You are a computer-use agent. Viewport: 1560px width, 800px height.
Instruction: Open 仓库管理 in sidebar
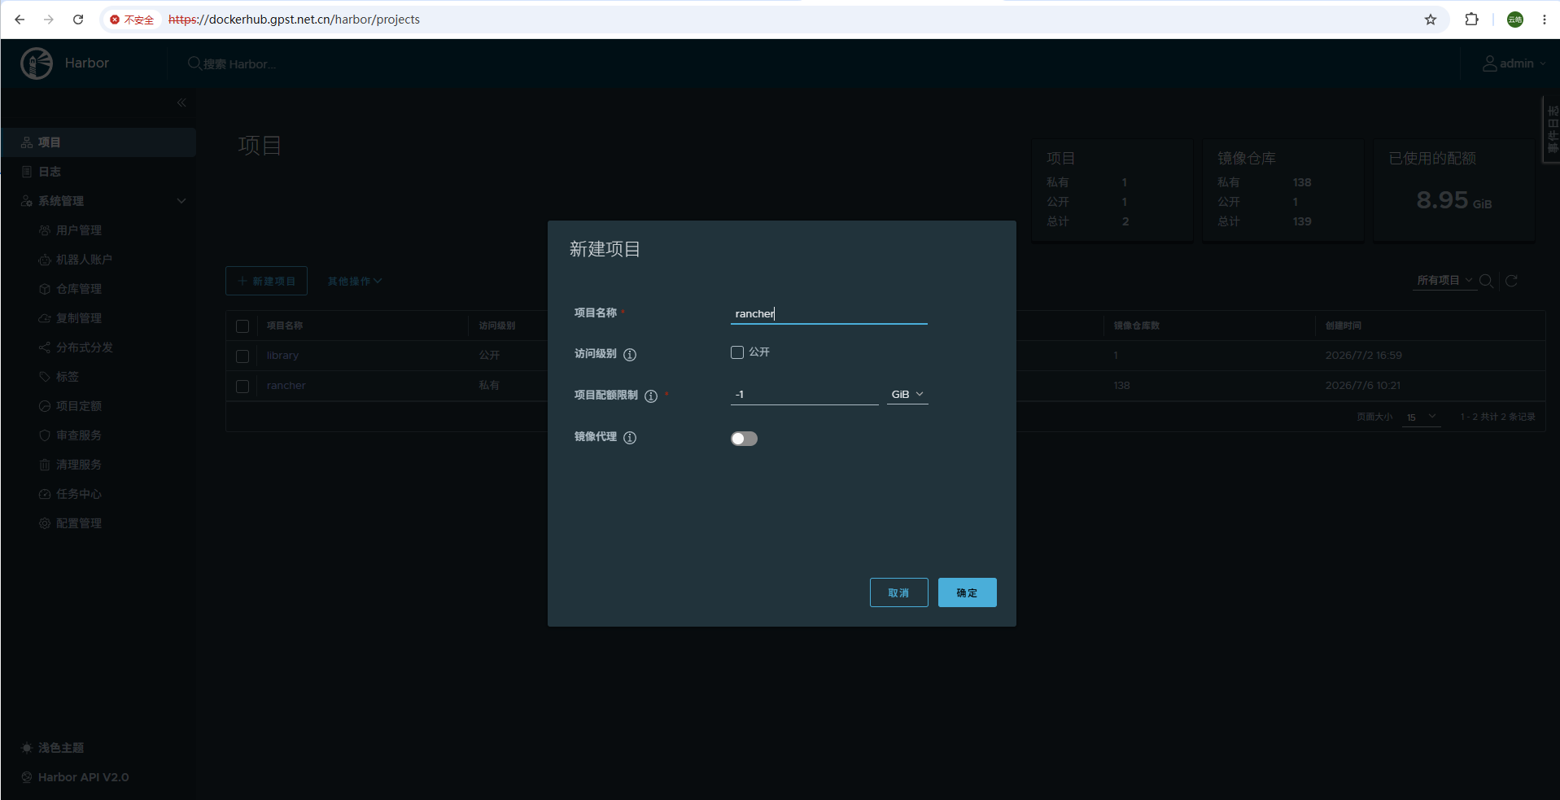point(79,289)
